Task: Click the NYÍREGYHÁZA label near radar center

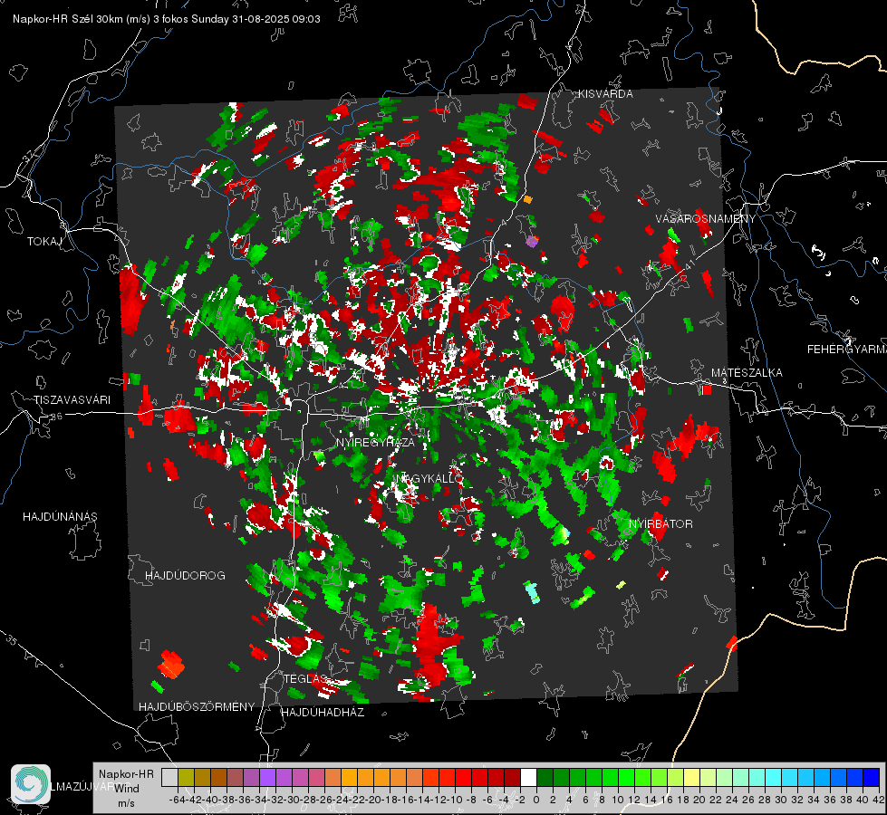Action: pyautogui.click(x=375, y=442)
